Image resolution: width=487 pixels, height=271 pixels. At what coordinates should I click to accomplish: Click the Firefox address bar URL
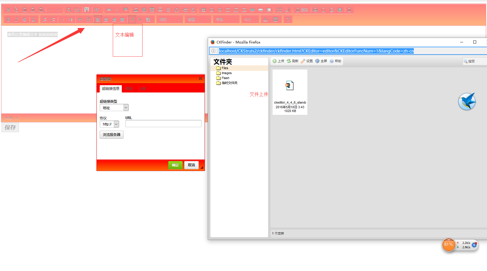pyautogui.click(x=316, y=51)
